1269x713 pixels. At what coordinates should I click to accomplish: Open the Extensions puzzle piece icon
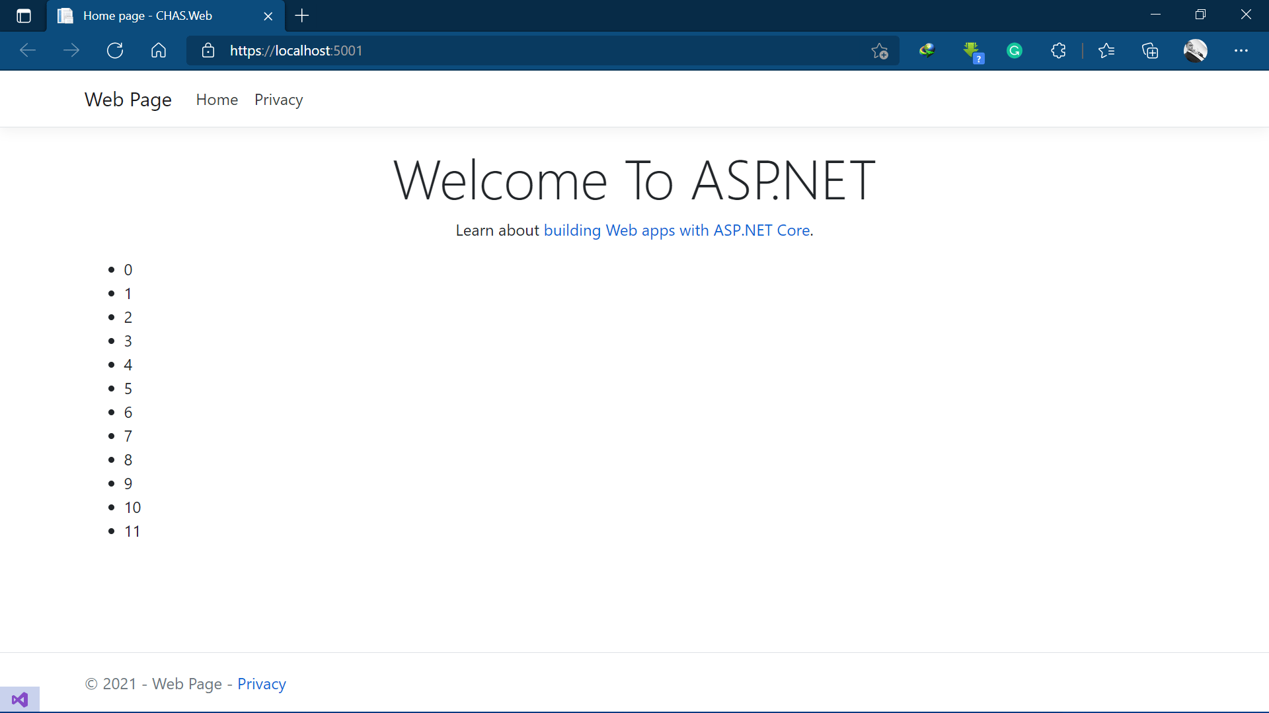point(1058,51)
